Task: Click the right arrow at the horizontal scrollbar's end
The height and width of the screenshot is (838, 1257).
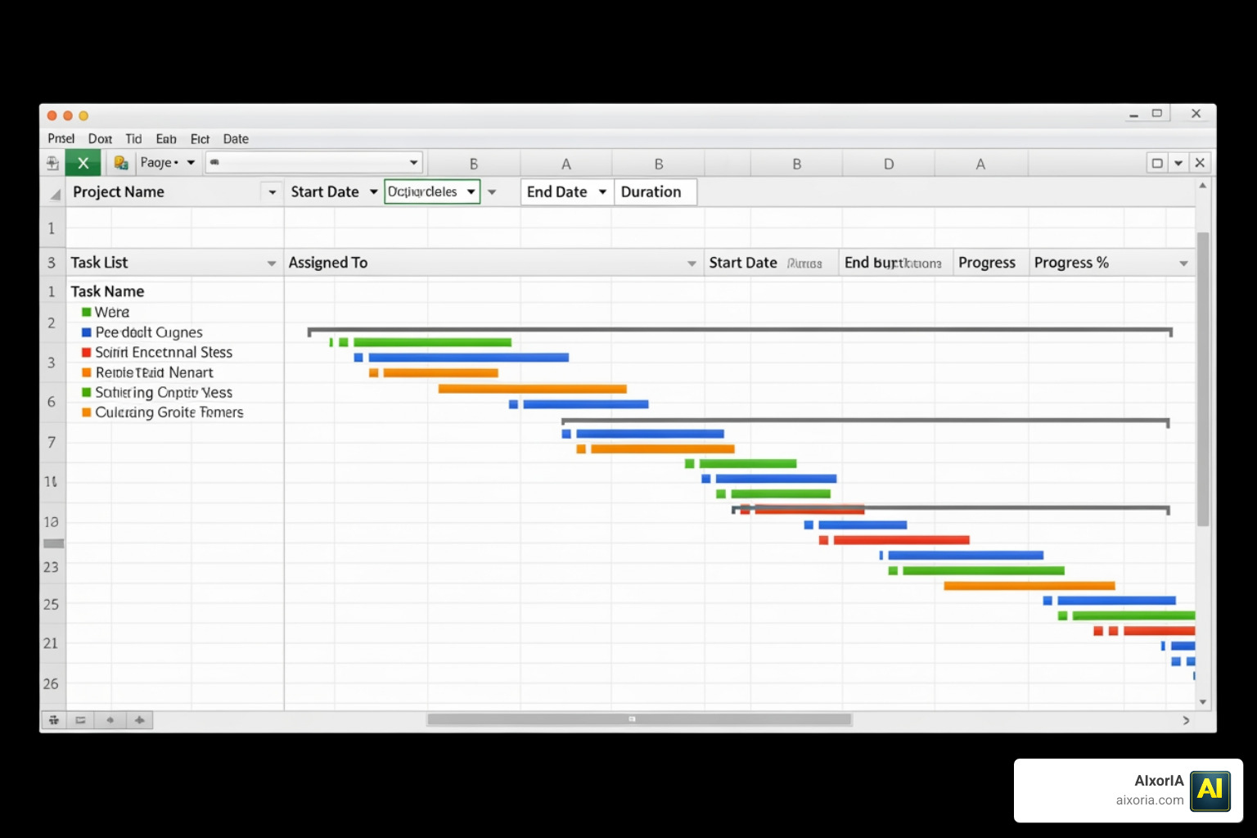Action: 1186,720
